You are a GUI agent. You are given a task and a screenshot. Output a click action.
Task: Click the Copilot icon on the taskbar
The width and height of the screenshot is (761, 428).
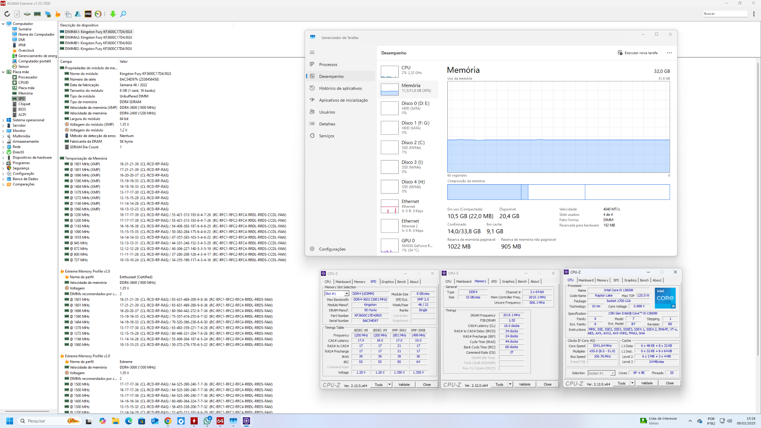coord(103,421)
